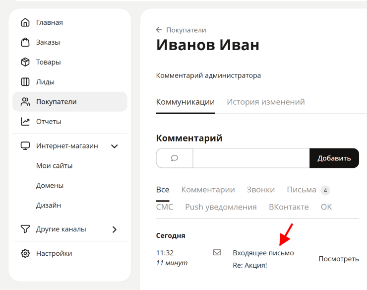The width and height of the screenshot is (367, 290).
Task: Click the 11 минут elapsed label
Action: [172, 263]
